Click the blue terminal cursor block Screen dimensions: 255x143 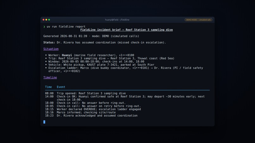pyautogui.click(x=44, y=122)
